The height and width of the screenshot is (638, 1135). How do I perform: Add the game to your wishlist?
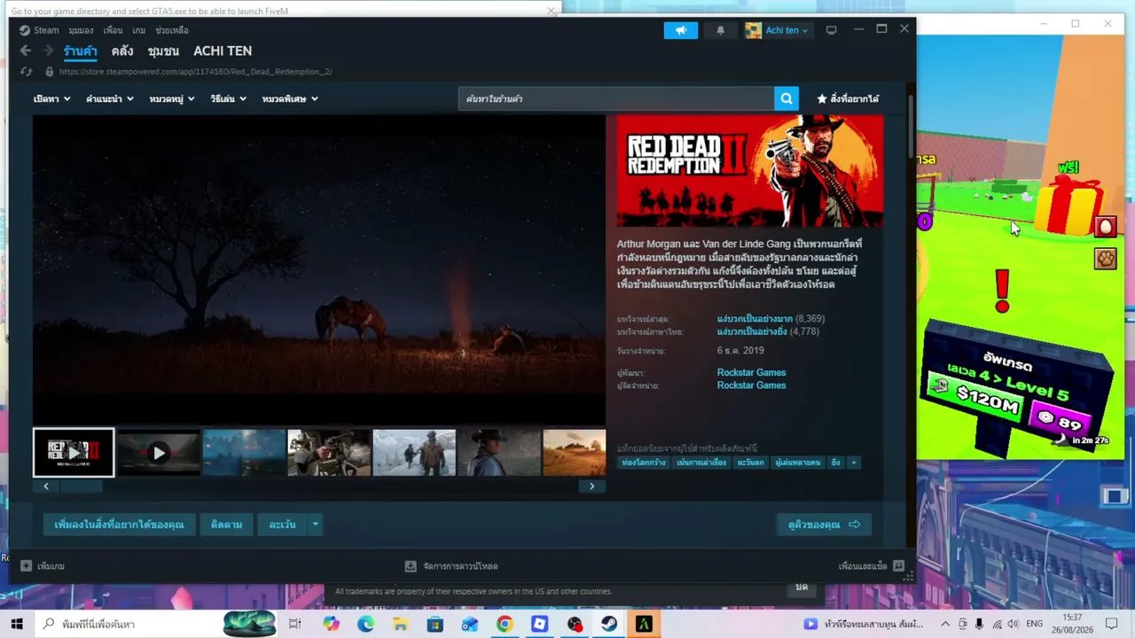coord(119,525)
